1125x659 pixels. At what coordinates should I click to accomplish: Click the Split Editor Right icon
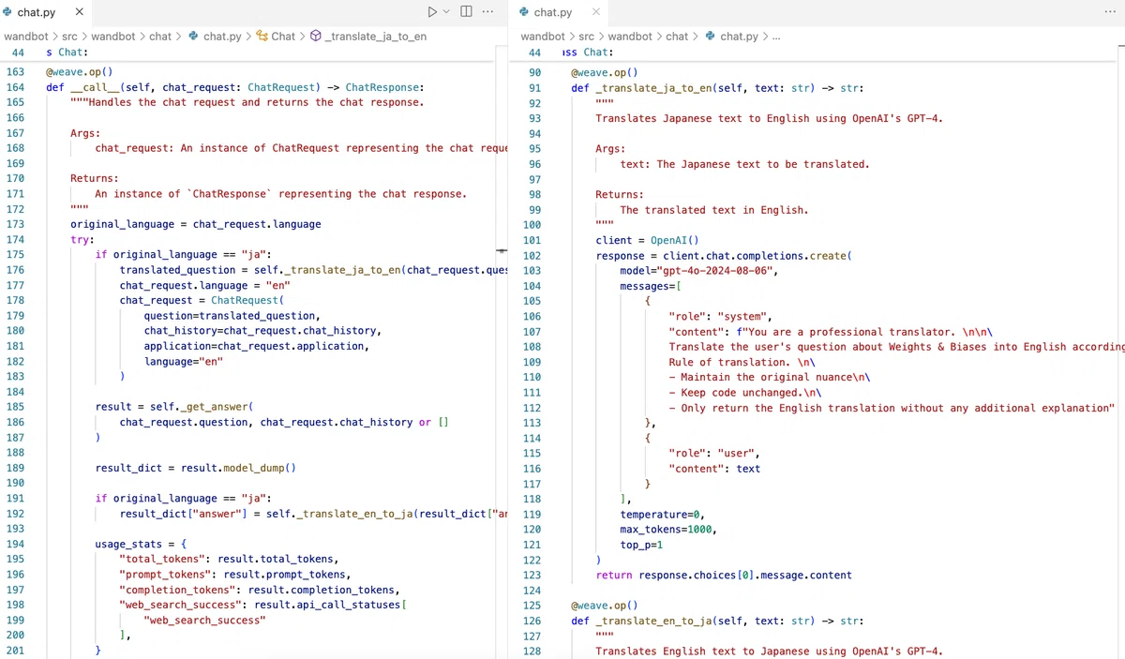(x=466, y=12)
